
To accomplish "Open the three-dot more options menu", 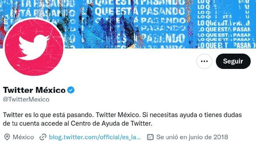I will click(204, 61).
